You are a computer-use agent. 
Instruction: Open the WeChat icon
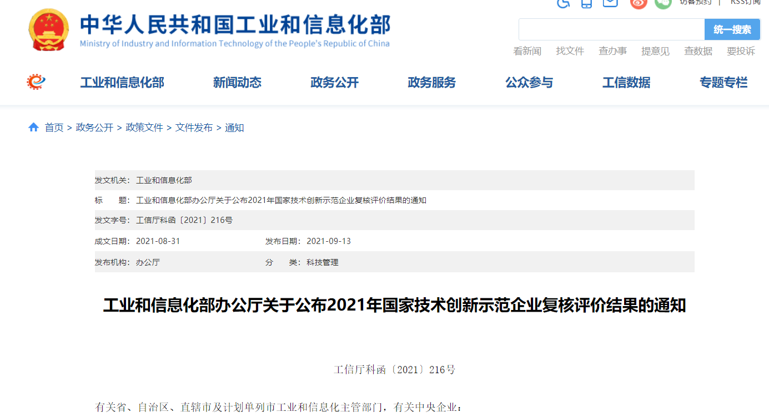tap(663, 3)
